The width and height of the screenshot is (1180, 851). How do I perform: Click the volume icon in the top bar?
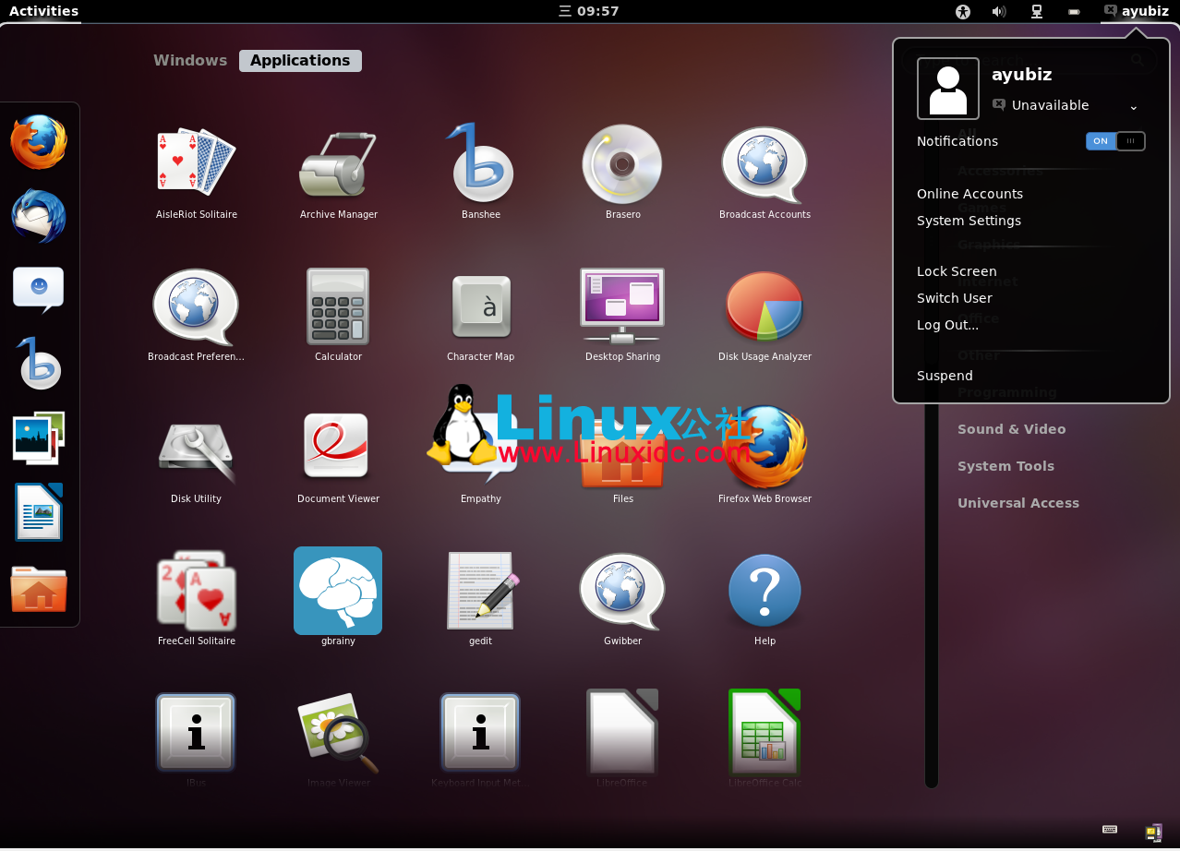pos(999,11)
